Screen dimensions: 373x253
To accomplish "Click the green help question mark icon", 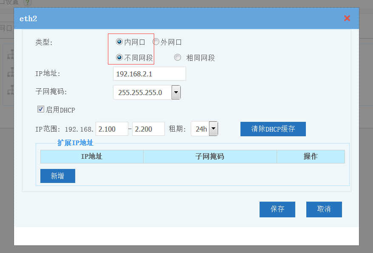I will [x=28, y=2].
